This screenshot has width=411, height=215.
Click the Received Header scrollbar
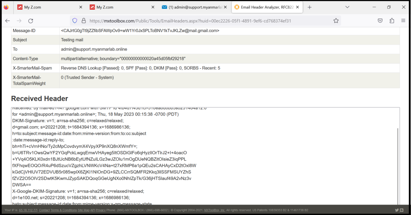tap(398, 166)
